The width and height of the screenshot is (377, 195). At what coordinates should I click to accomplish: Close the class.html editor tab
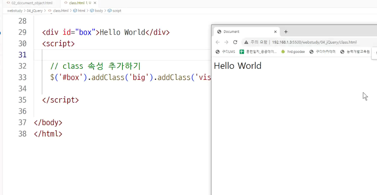coord(95,3)
